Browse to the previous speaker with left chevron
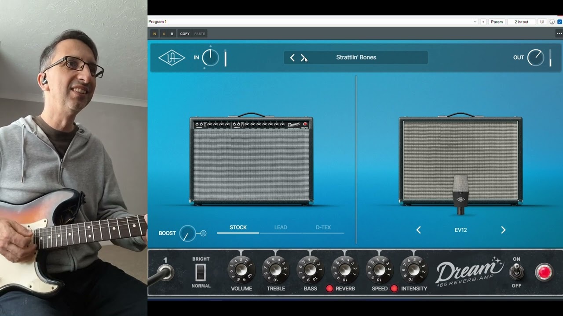 point(418,230)
